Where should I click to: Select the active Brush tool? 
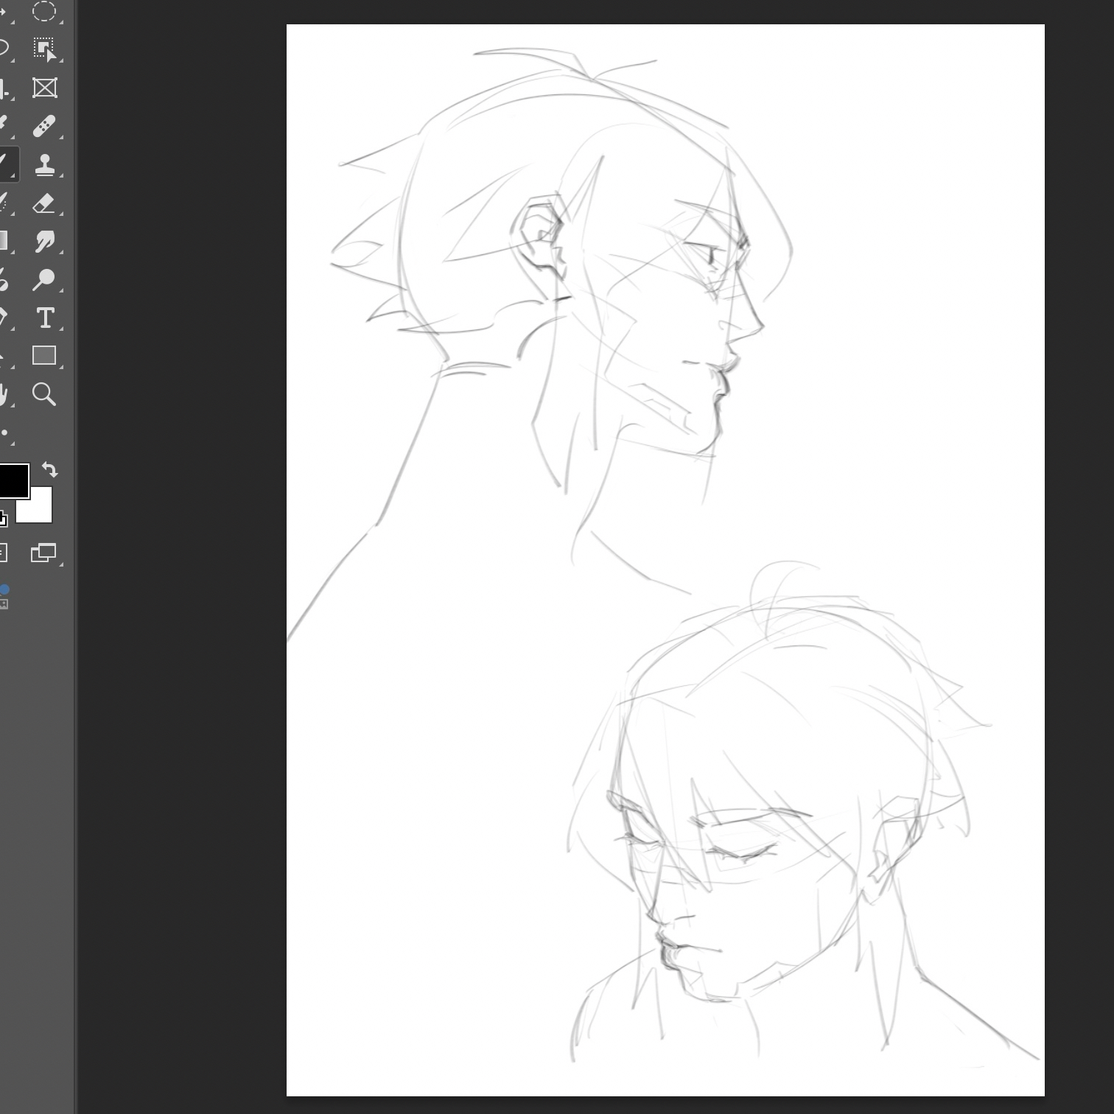click(4, 164)
